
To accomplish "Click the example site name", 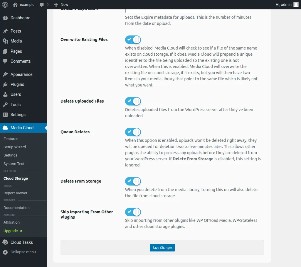I will pyautogui.click(x=27, y=5).
